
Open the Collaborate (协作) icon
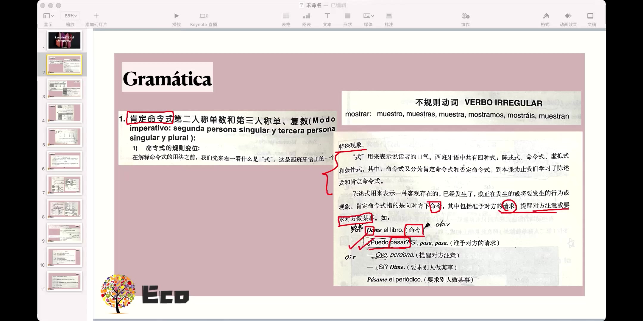tap(465, 16)
